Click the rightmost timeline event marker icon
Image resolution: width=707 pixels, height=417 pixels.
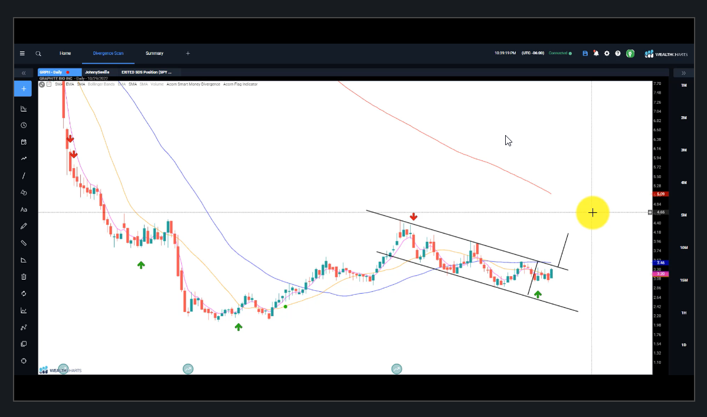397,369
